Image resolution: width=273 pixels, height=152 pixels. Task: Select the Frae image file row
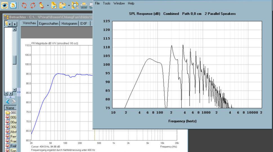pos(11,141)
